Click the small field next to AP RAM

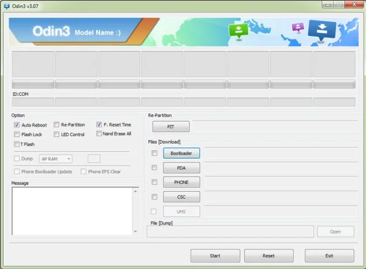[x=94, y=159]
